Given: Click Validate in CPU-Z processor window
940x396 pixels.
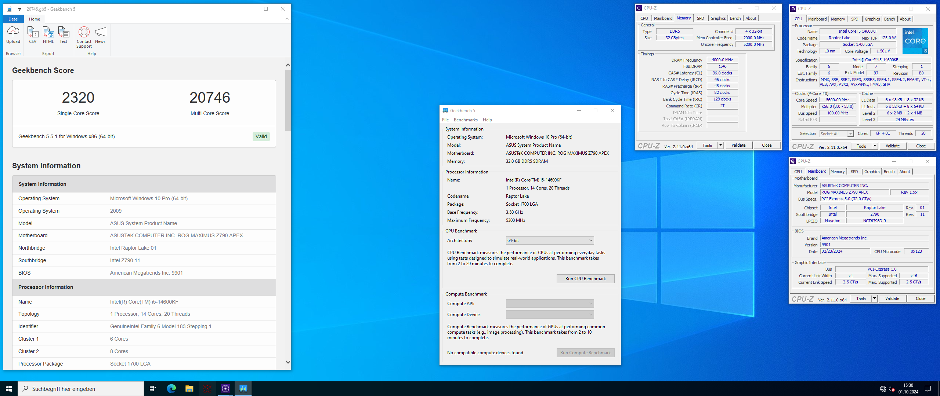Looking at the screenshot, I should [892, 146].
